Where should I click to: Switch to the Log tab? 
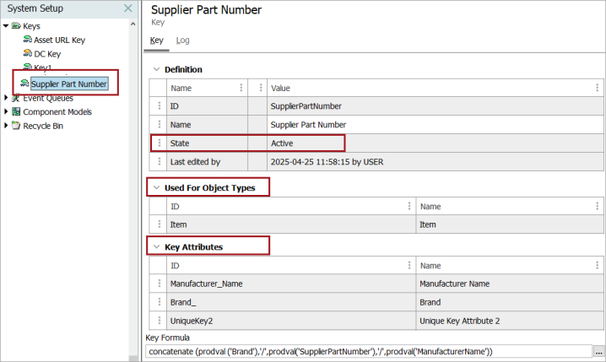tap(183, 41)
